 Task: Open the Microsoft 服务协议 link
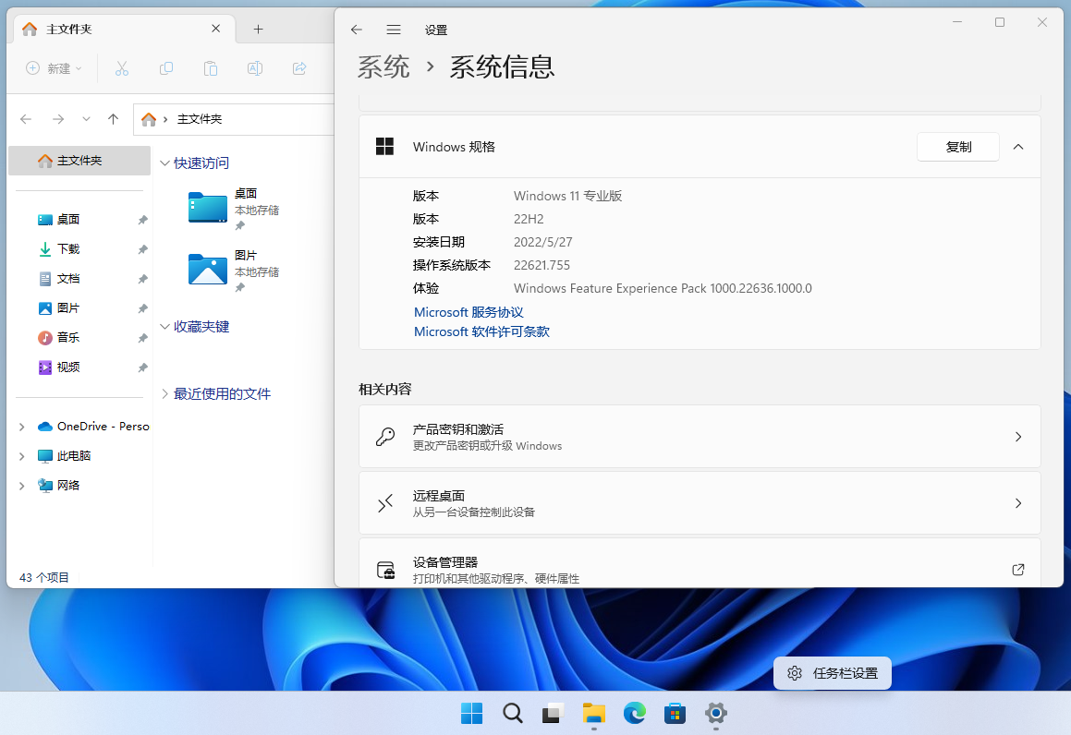(x=469, y=312)
